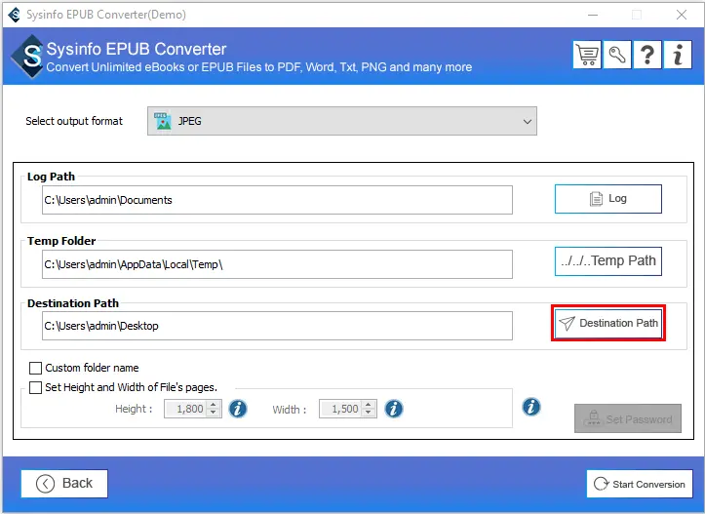
Task: Enable the Custom folder name checkbox
Action: pyautogui.click(x=36, y=369)
